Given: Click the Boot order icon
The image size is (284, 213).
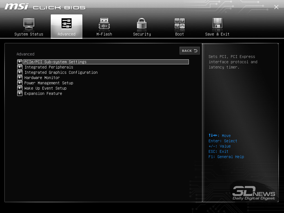Looking at the screenshot, I should click(179, 24).
